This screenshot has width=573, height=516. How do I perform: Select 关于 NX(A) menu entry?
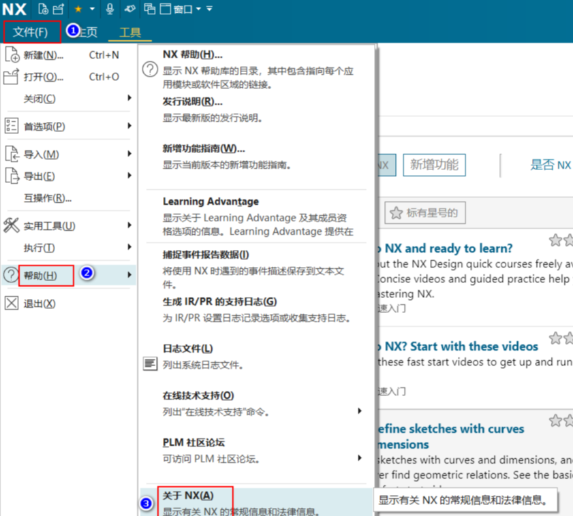[188, 496]
